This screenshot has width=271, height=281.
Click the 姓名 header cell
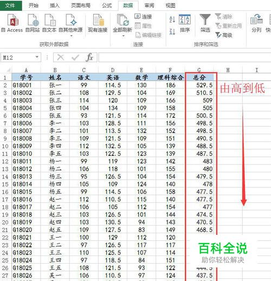(x=55, y=78)
